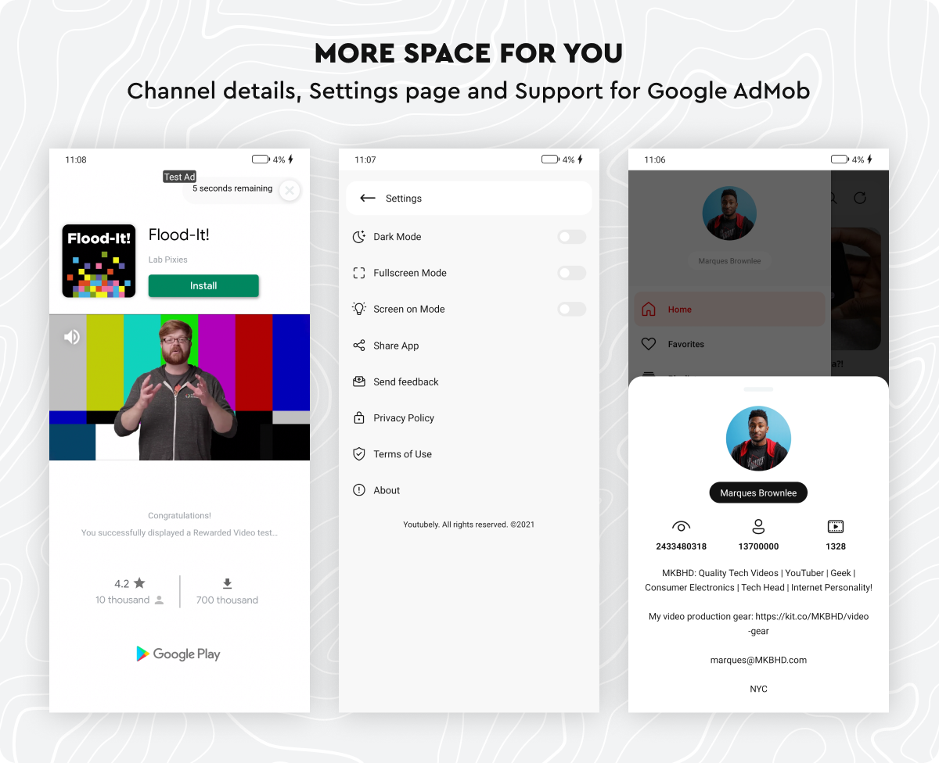Click the 10 thousand reviews text

coord(122,600)
